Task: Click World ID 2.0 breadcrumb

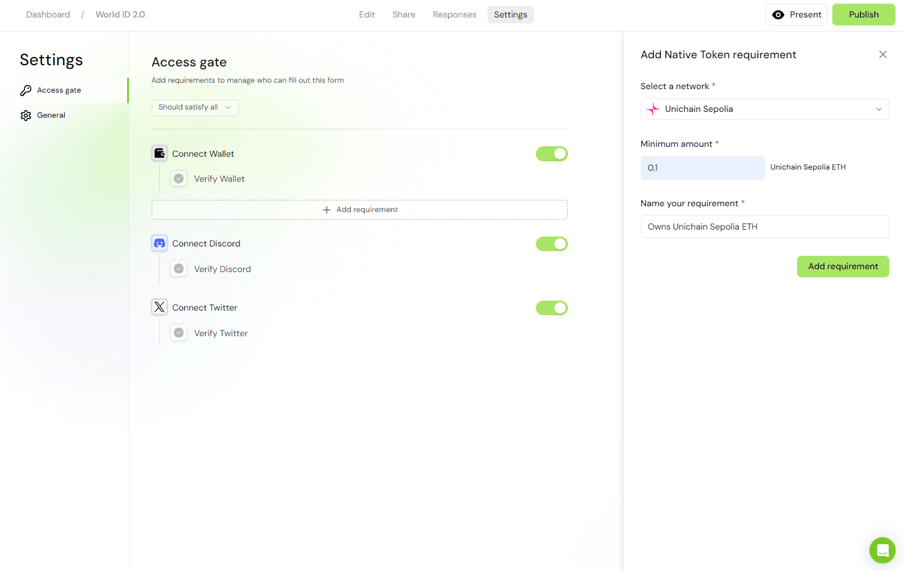Action: pyautogui.click(x=120, y=15)
